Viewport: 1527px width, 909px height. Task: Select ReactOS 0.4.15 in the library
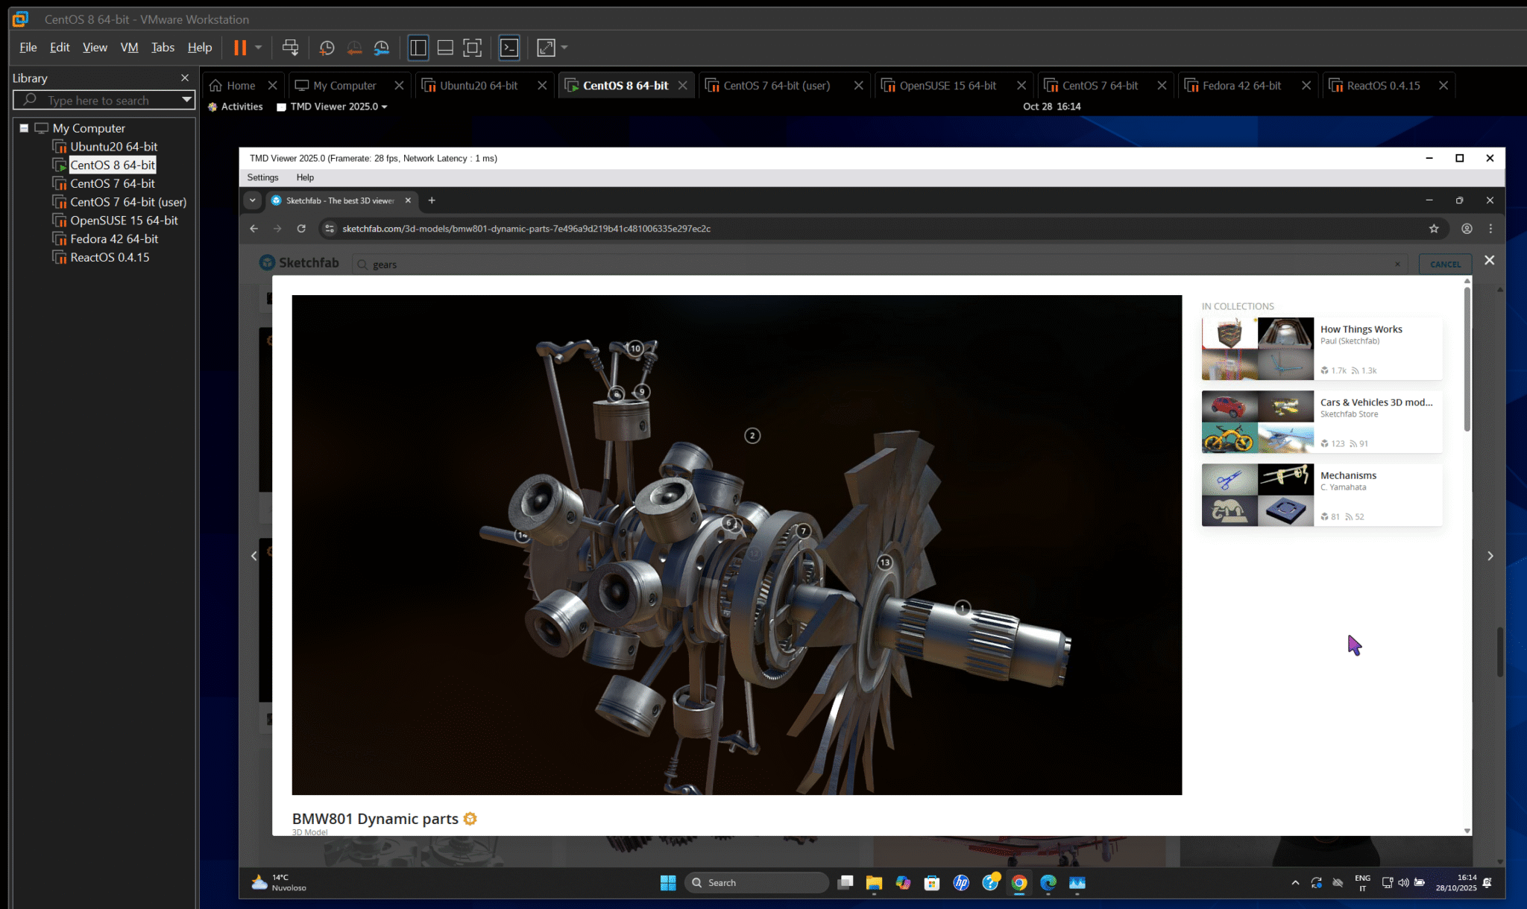point(110,257)
